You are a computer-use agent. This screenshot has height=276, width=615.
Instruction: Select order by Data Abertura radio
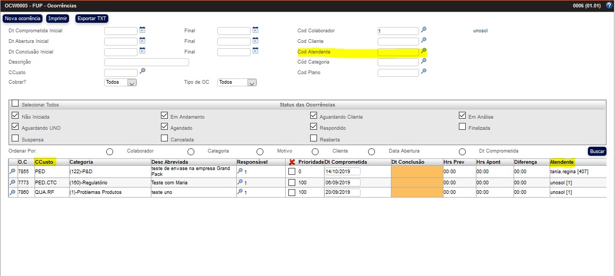click(371, 152)
